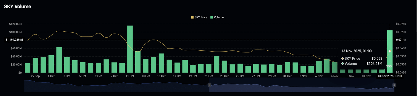The height and width of the screenshot is (96, 417).
Task: Click the $100.00M left axis label
Action: point(15,32)
